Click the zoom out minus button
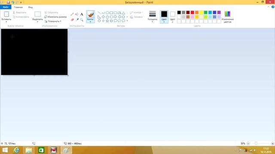The image size is (275, 154). click(x=248, y=144)
